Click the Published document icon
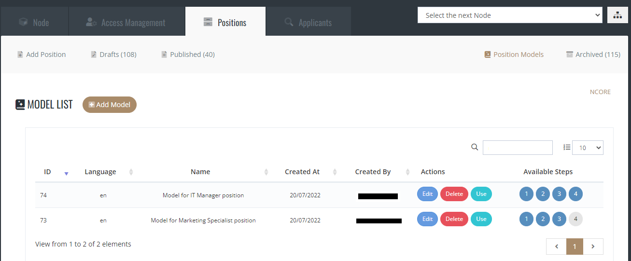631x261 pixels. click(x=164, y=55)
